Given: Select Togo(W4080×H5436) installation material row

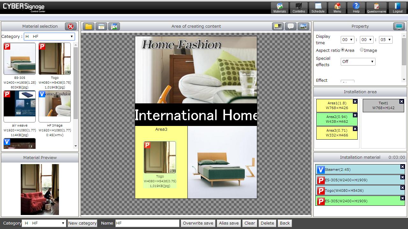Looking at the screenshot, I should tap(360, 191).
